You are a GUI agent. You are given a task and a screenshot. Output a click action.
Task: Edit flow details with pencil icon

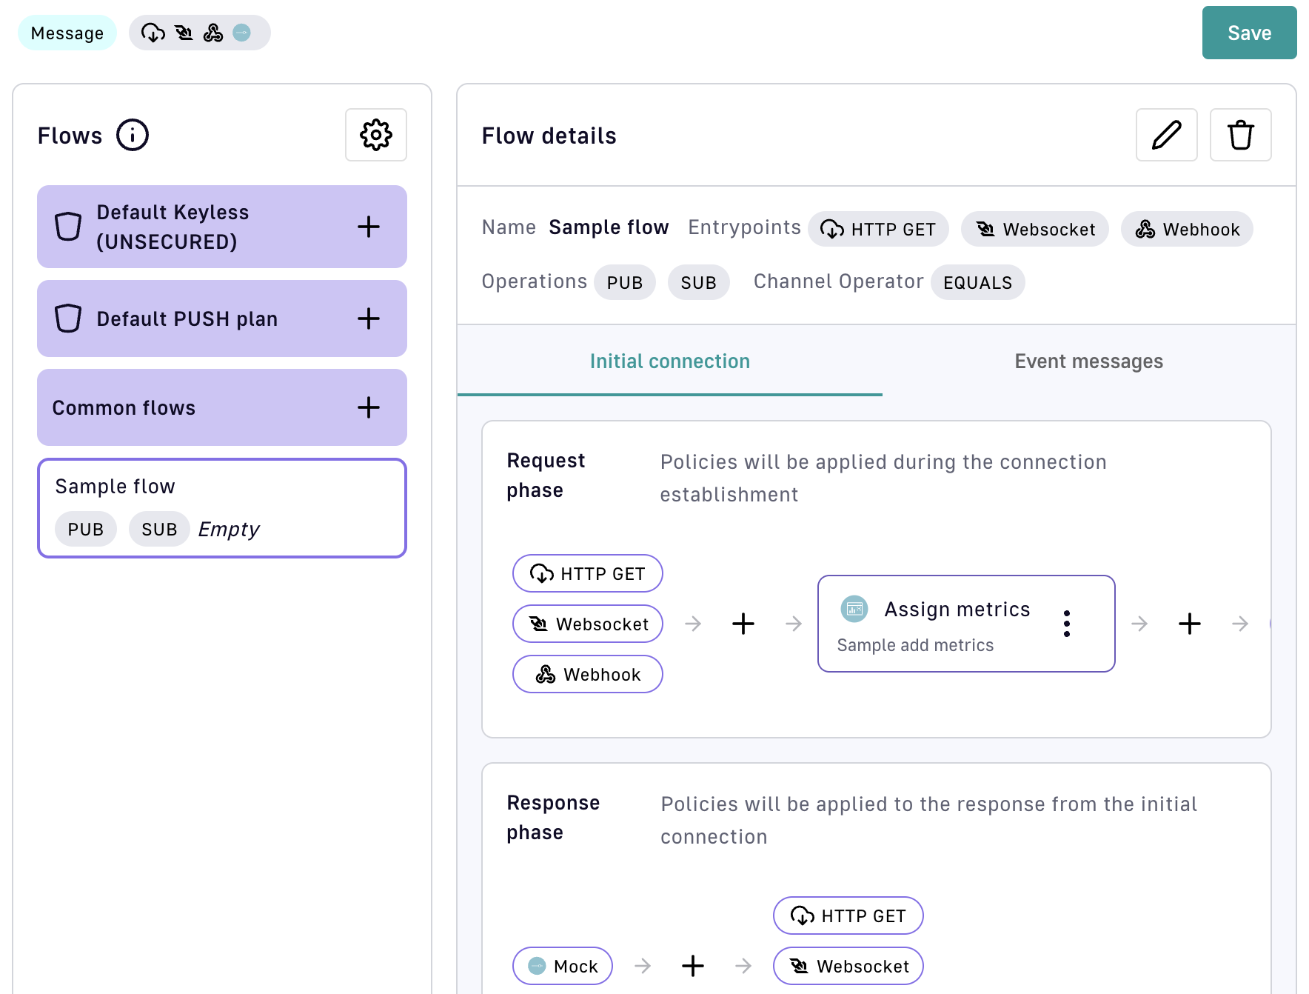tap(1166, 135)
